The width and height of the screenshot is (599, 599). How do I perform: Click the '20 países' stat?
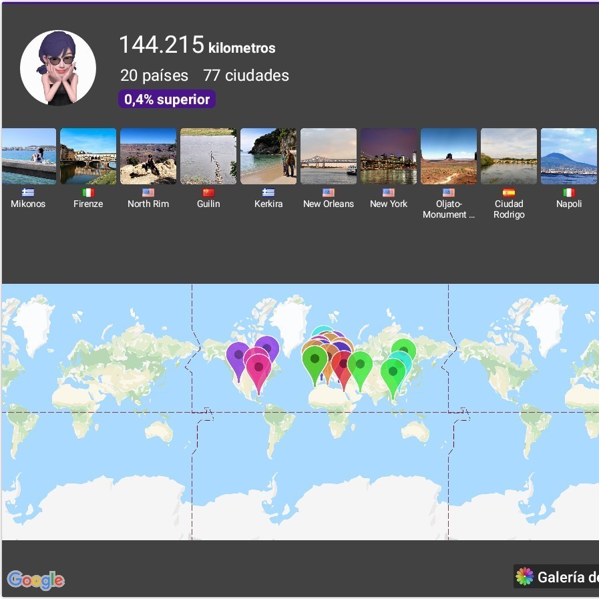pyautogui.click(x=154, y=75)
